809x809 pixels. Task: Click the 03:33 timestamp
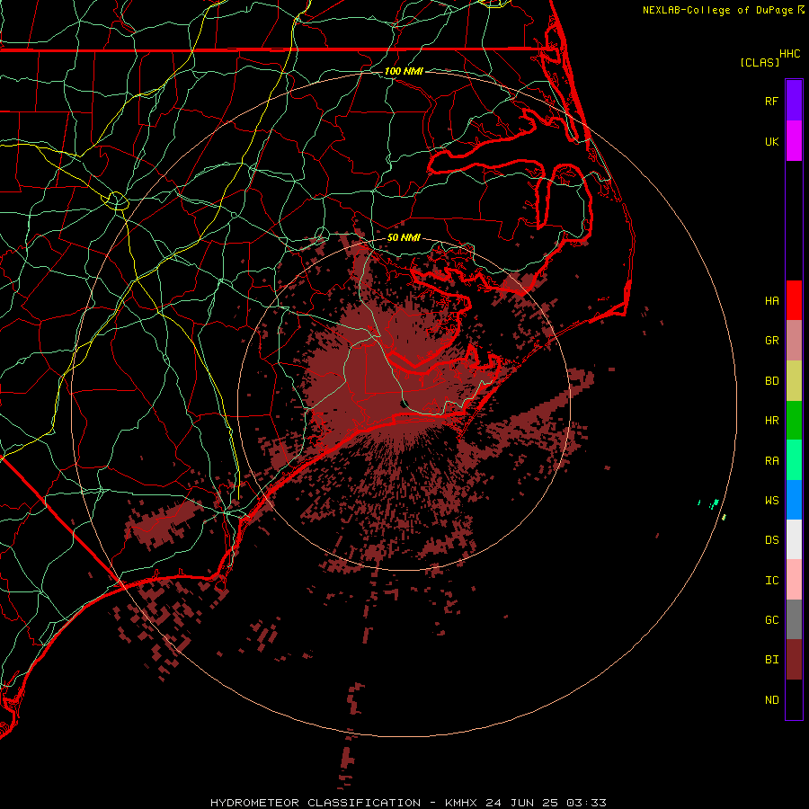pos(586,803)
